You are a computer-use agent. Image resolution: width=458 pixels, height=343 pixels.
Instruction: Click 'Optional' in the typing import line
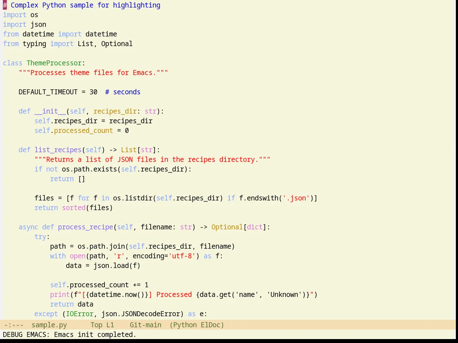(117, 44)
